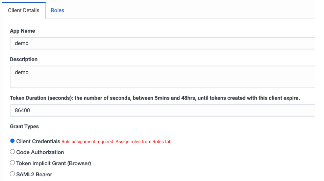Open the Client Details tab
Screen dimensions: 324x181
click(24, 10)
